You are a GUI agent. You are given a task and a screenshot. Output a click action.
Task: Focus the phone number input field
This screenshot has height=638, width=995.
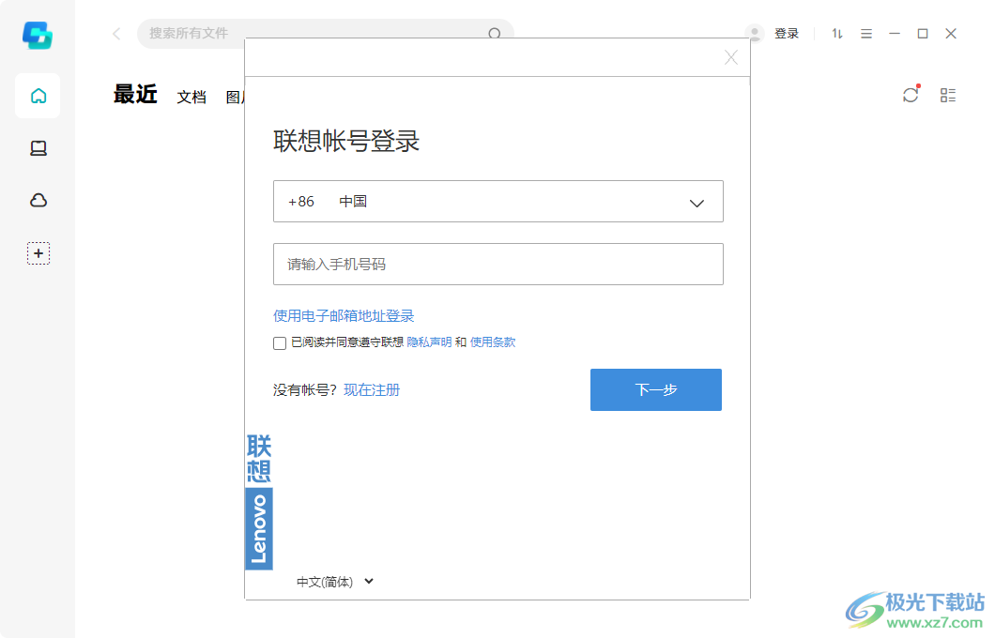point(498,264)
